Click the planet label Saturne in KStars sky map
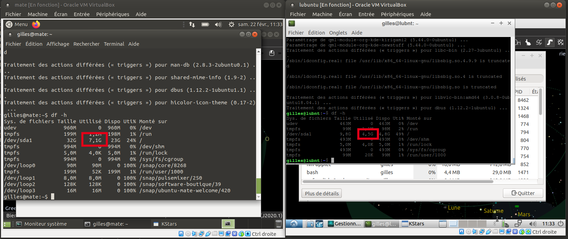This screenshot has height=239, width=568. (x=494, y=211)
